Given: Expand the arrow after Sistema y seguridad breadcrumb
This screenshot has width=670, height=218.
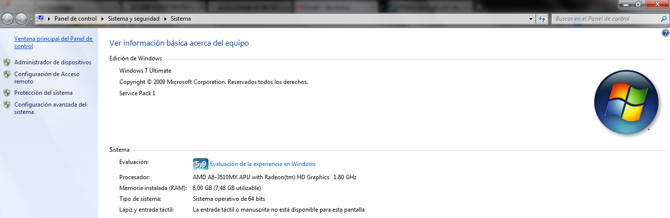Looking at the screenshot, I should click(x=166, y=19).
